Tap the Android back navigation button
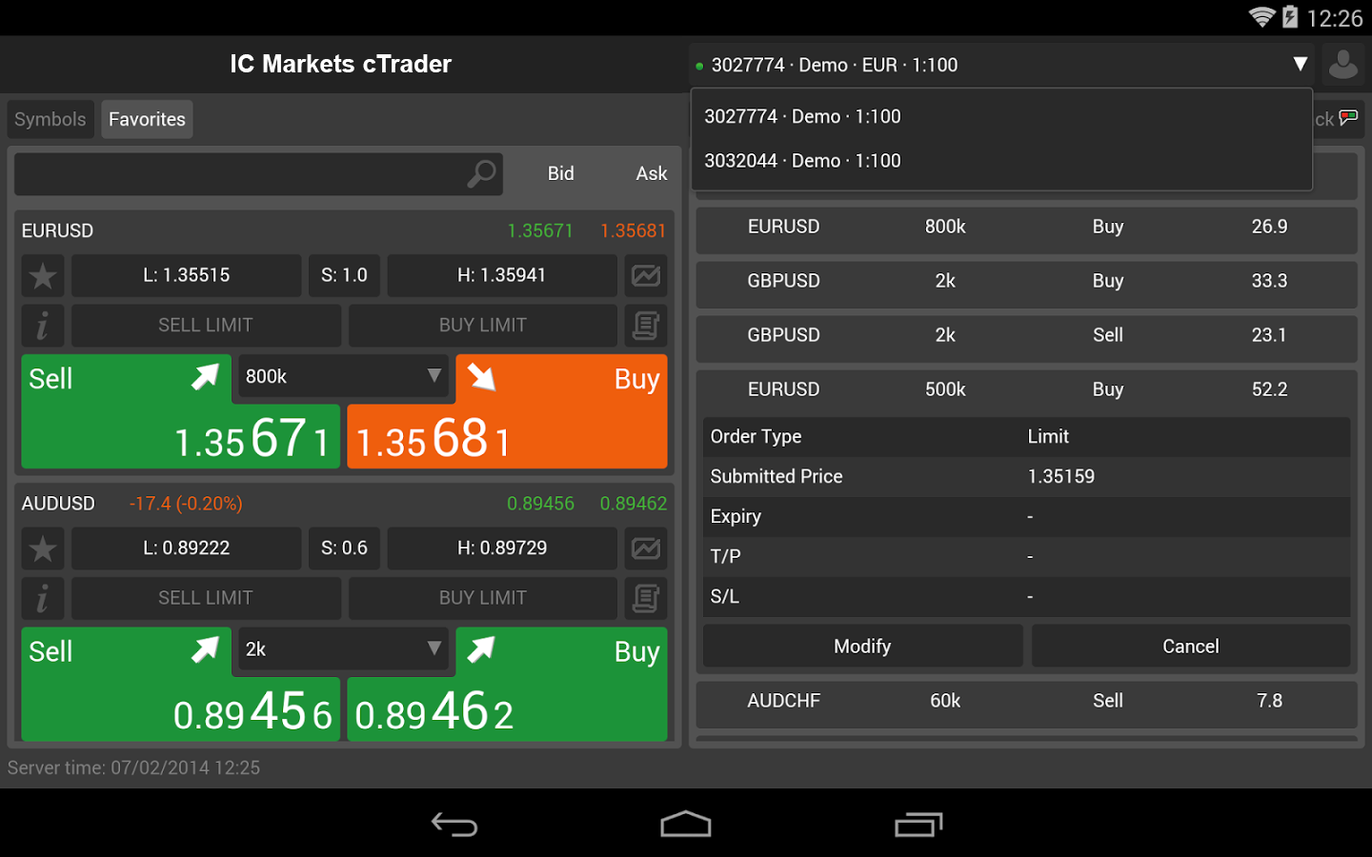Viewport: 1372px width, 857px height. click(x=454, y=825)
